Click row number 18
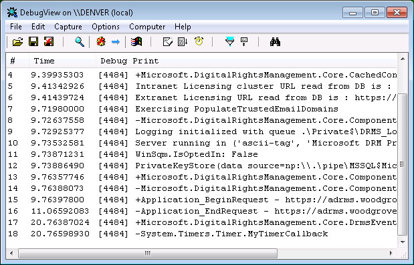 pos(13,234)
